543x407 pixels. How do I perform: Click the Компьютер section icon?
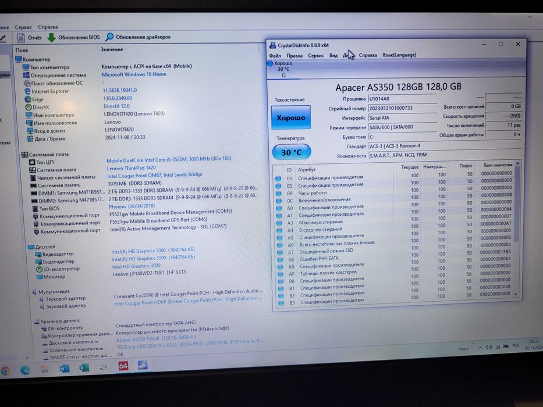[x=19, y=59]
